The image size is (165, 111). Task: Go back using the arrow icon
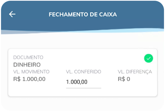(12, 14)
